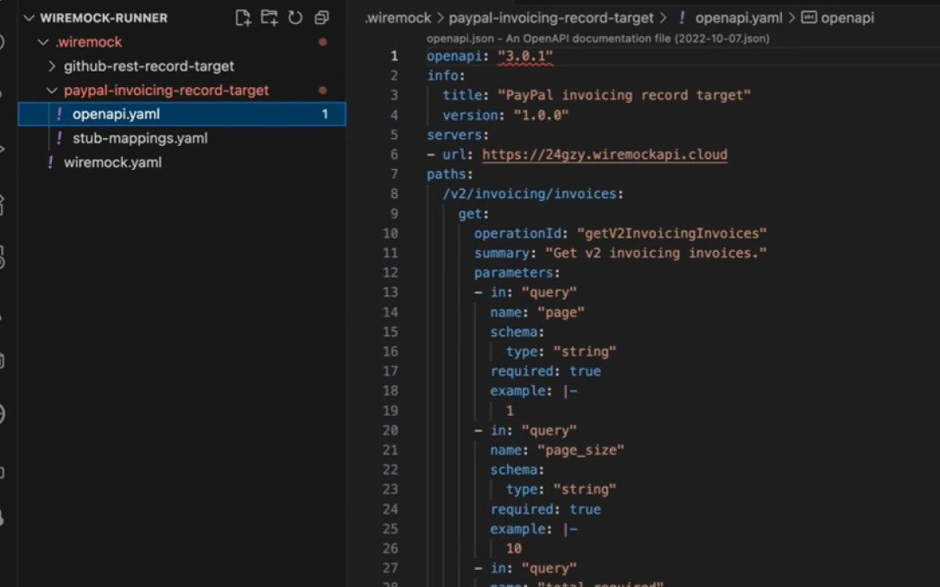The image size is (940, 587).
Task: Click the operationId value "getV2InvoicingInvoices"
Action: pyautogui.click(x=671, y=233)
